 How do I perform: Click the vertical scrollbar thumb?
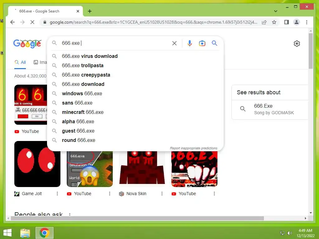click(311, 51)
